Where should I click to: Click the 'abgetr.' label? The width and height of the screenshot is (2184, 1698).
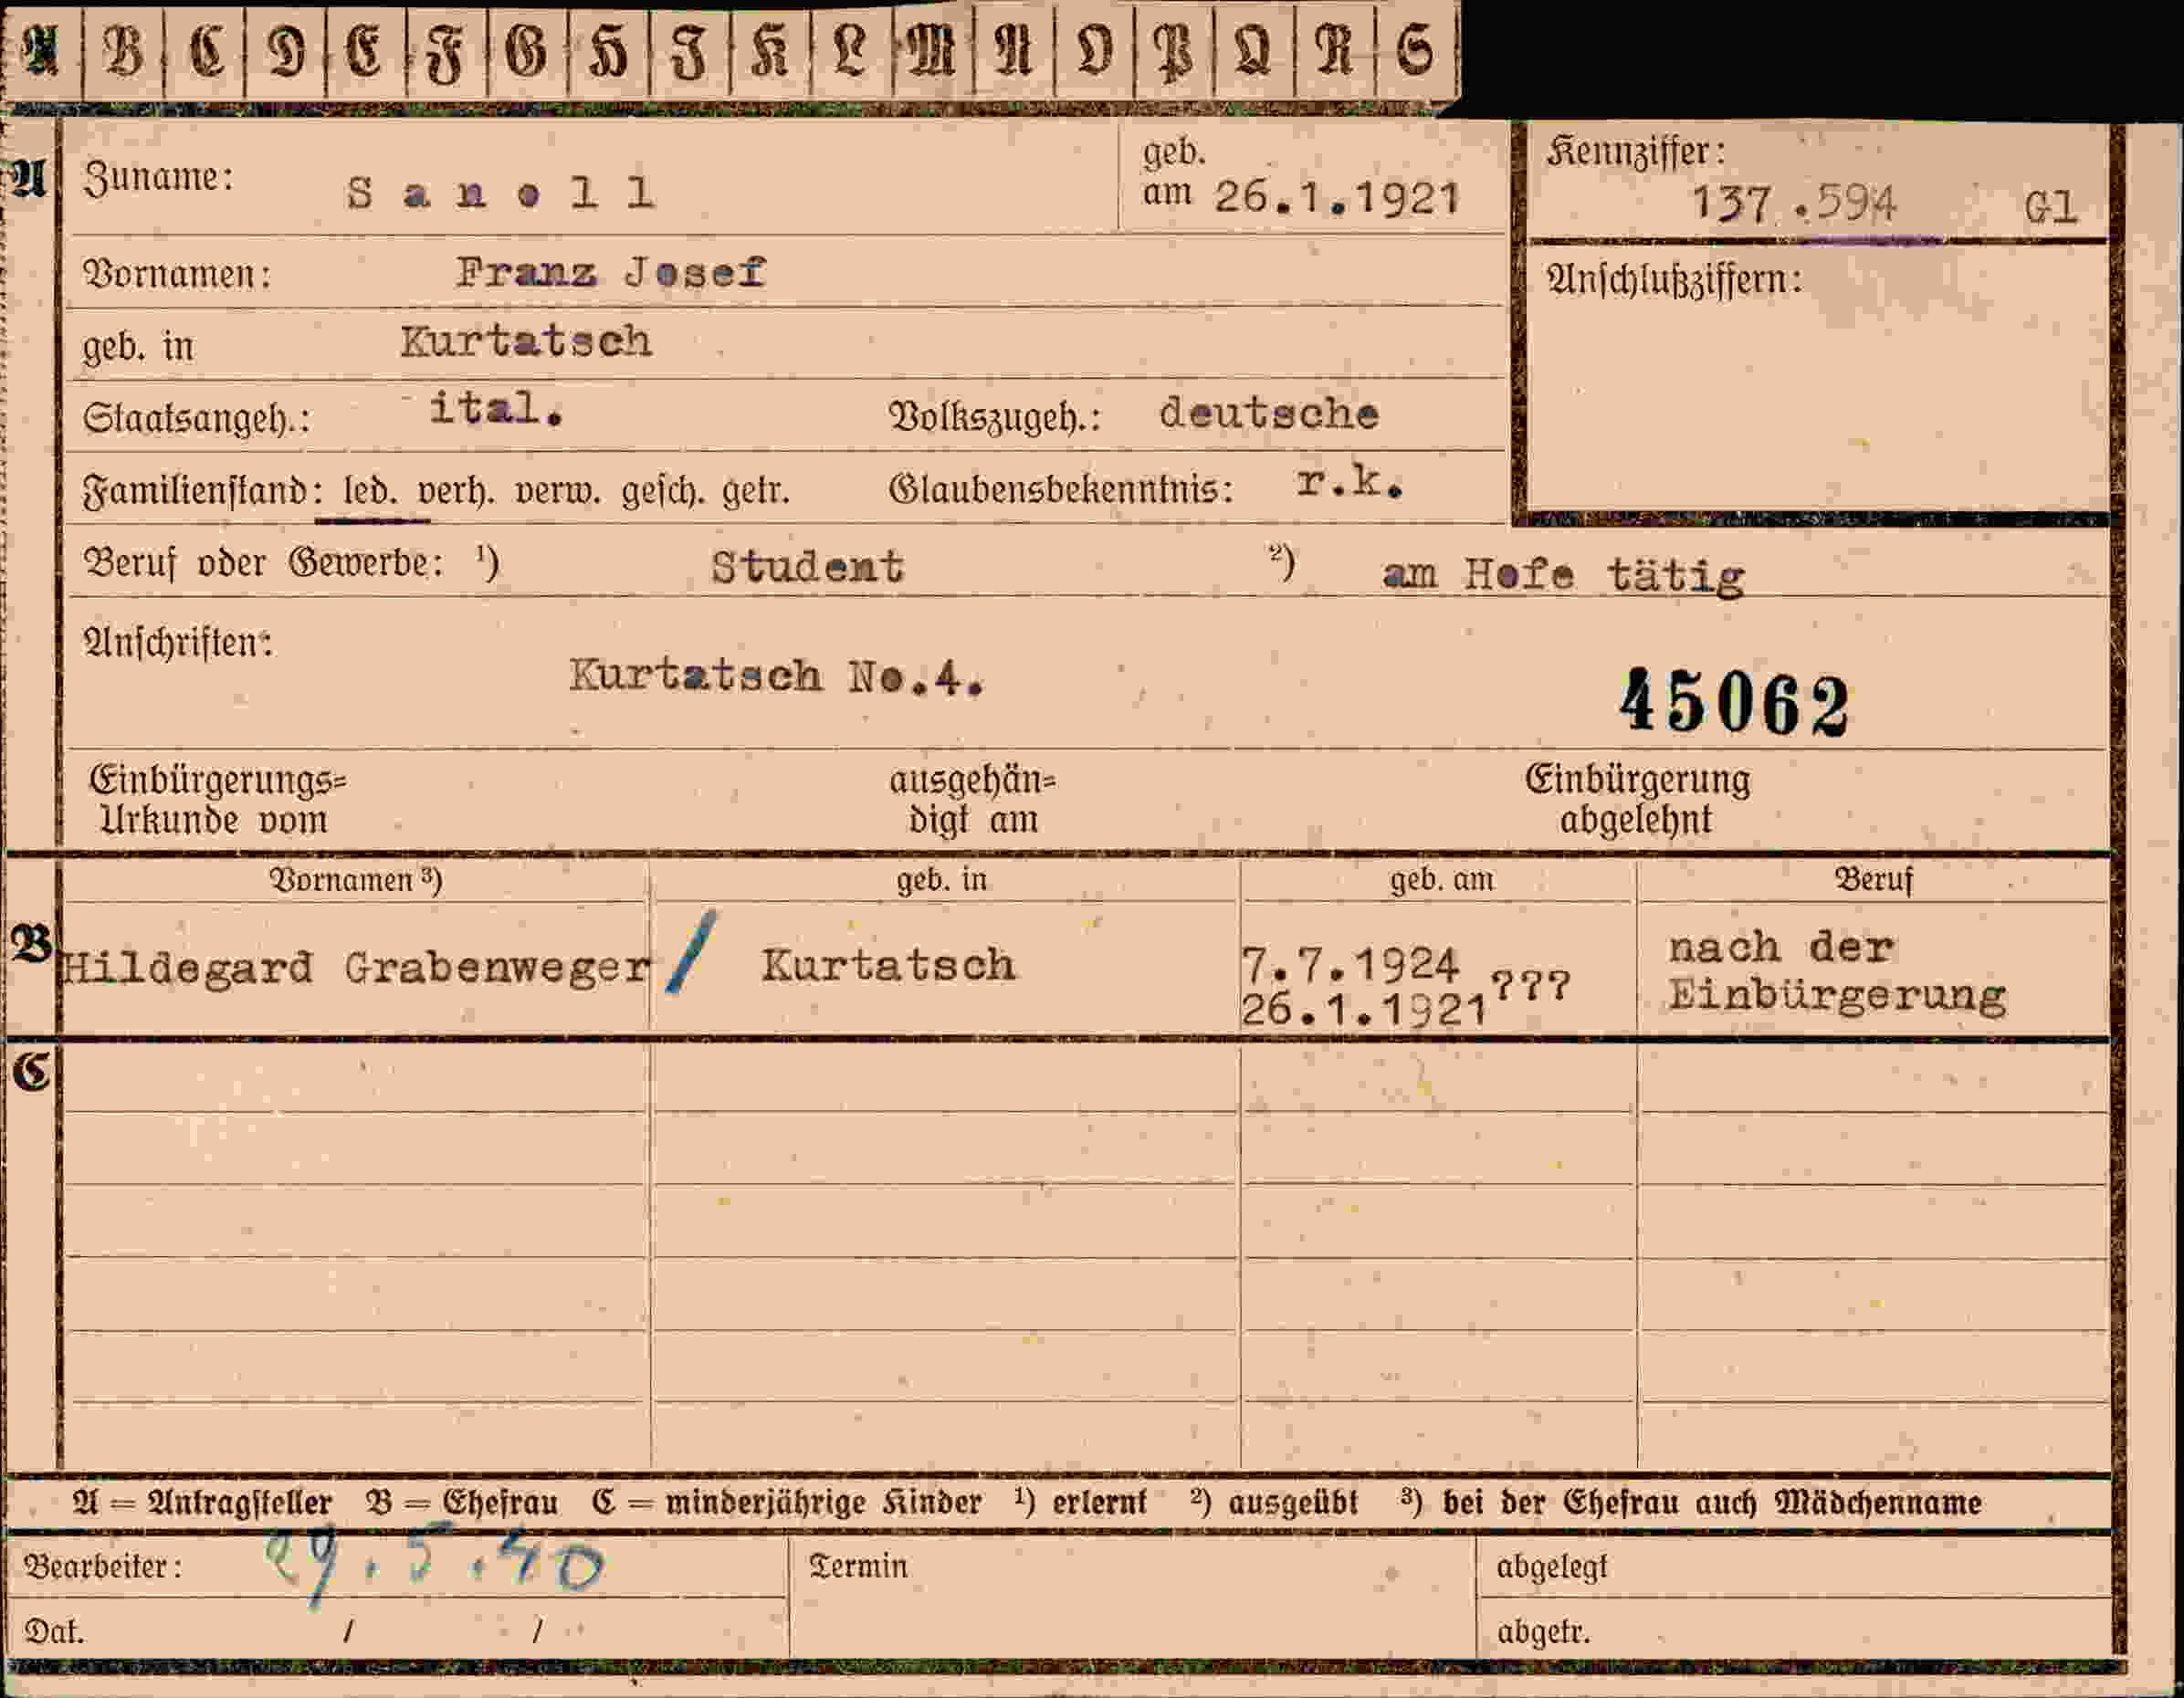click(1543, 1632)
